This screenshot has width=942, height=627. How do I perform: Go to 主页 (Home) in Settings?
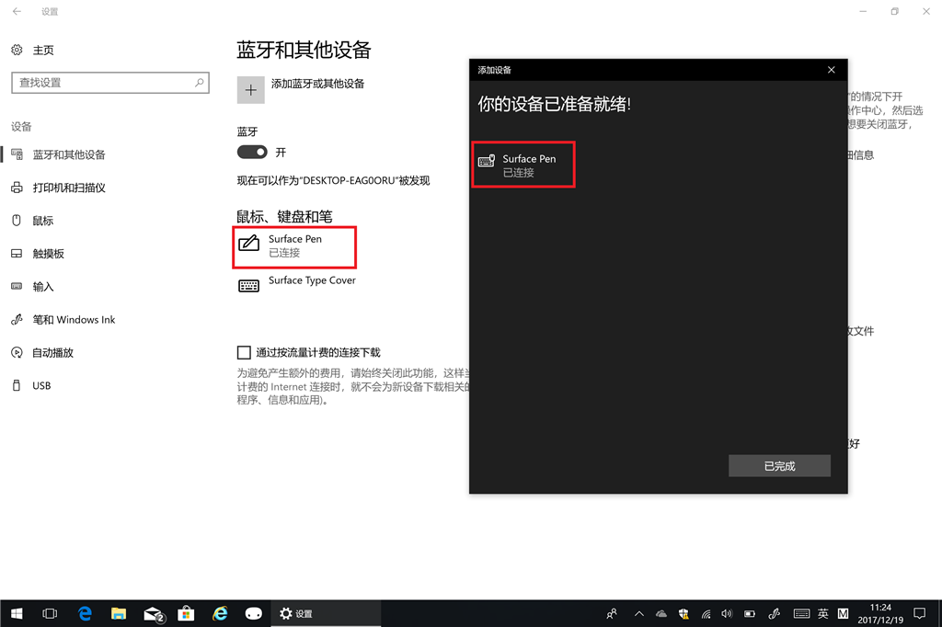pyautogui.click(x=41, y=50)
